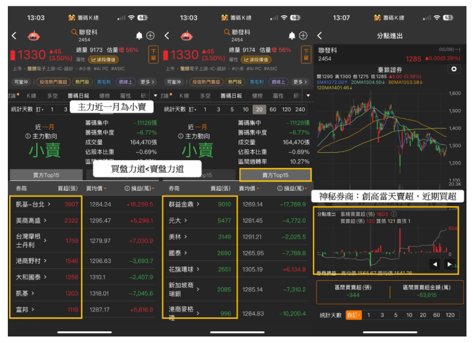The image size is (473, 343).
Task: Tap 波段價值 tag on left screen
Action: (103, 60)
